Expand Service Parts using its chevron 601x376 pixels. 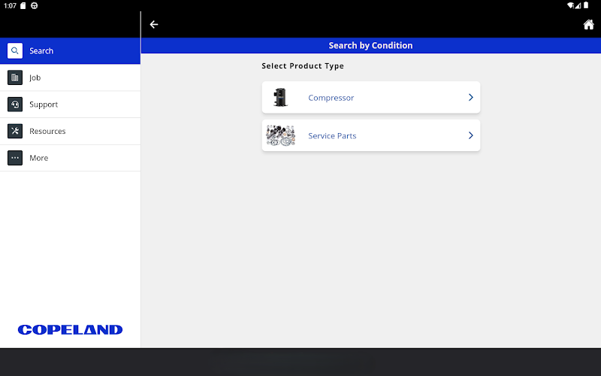[x=471, y=135]
